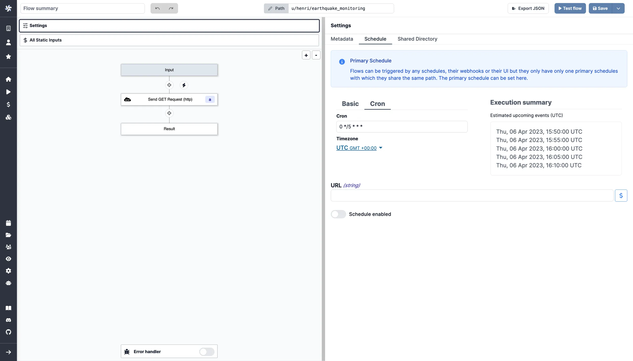Click the redo arrow icon

pyautogui.click(x=171, y=8)
